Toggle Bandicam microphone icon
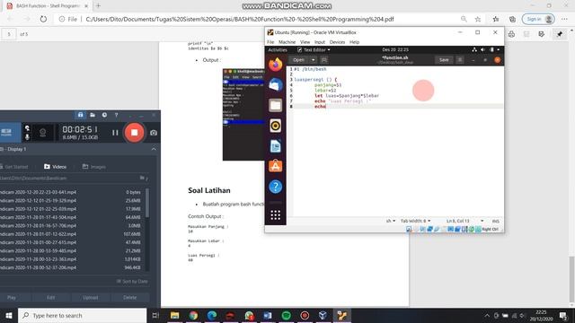 point(27,137)
